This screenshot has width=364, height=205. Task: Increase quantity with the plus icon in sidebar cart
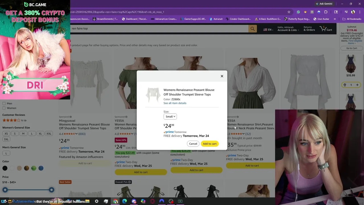[x=357, y=85]
